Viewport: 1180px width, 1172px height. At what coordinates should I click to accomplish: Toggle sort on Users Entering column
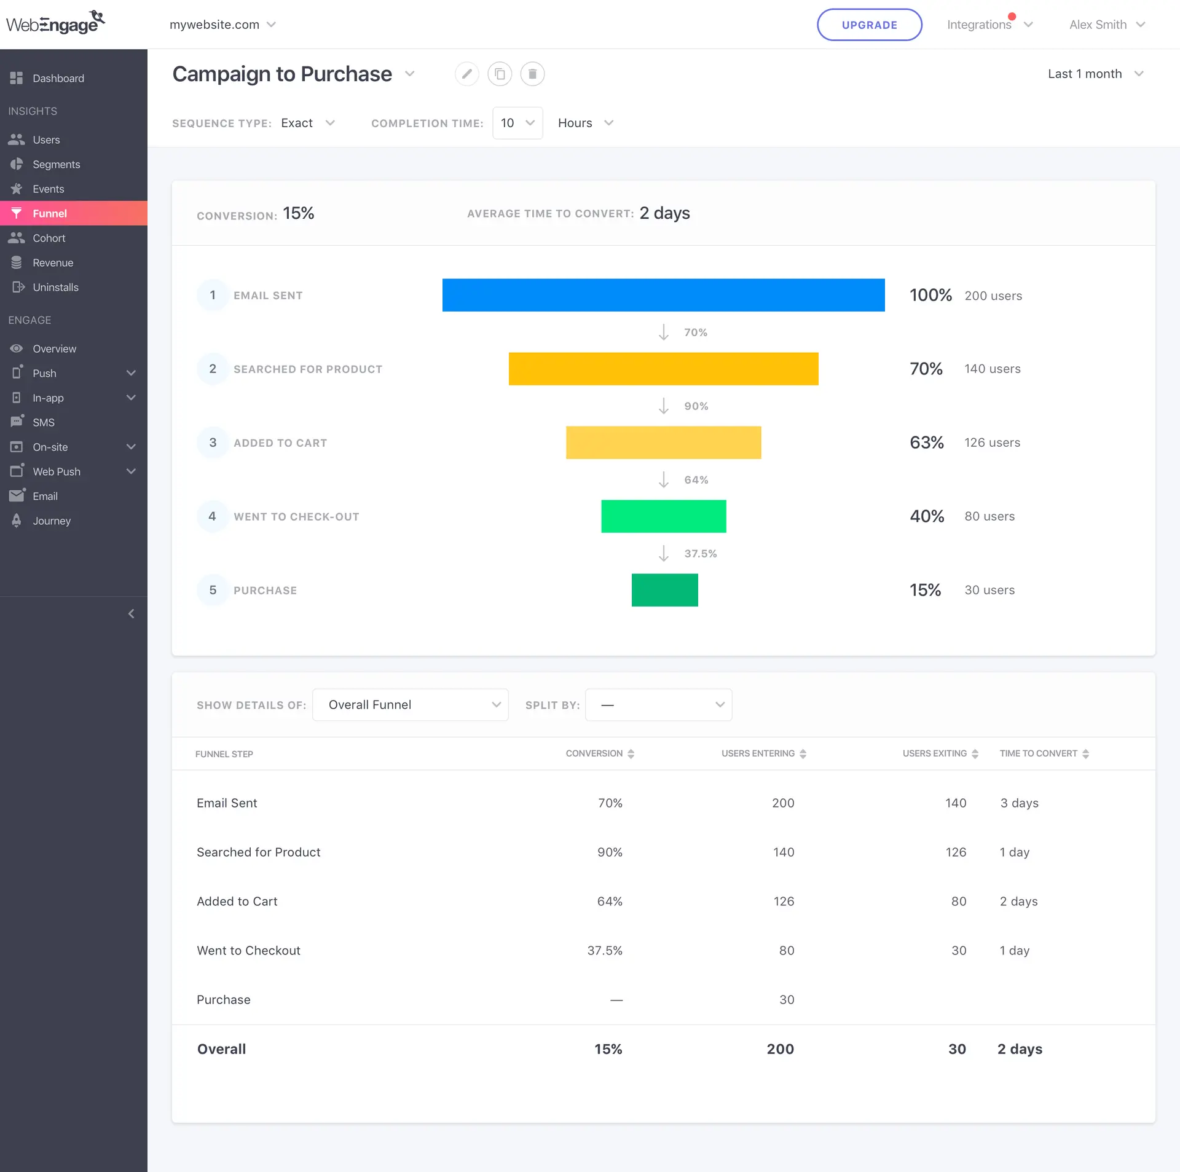(x=804, y=753)
